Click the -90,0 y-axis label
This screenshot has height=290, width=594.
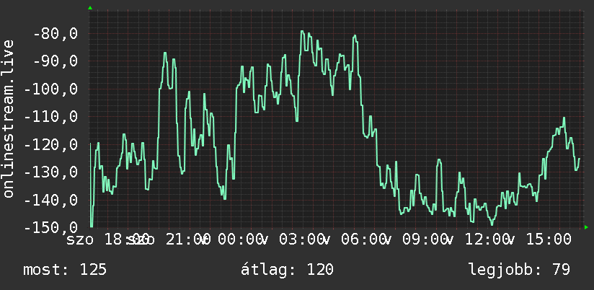pos(56,61)
